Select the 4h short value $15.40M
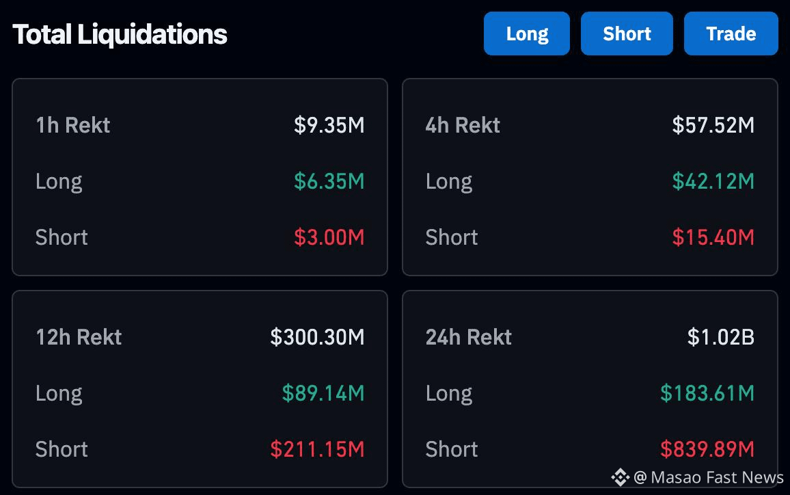 (713, 237)
